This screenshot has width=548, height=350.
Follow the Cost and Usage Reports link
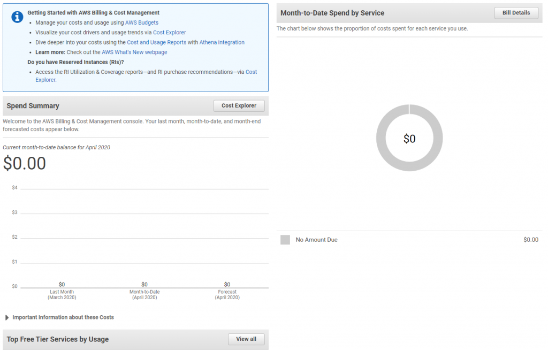[156, 42]
